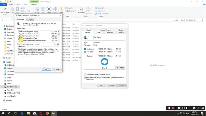Select Network in navigation pane
Viewport: 206px width, 116px height.
click(9, 100)
